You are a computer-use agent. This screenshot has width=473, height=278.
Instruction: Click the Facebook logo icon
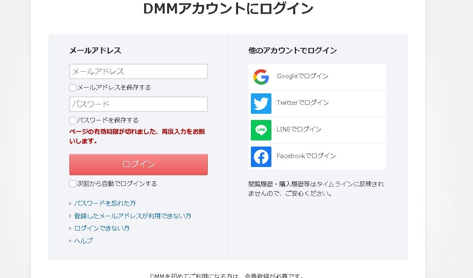261,157
